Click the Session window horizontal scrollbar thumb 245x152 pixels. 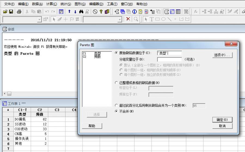pyautogui.click(x=9, y=94)
